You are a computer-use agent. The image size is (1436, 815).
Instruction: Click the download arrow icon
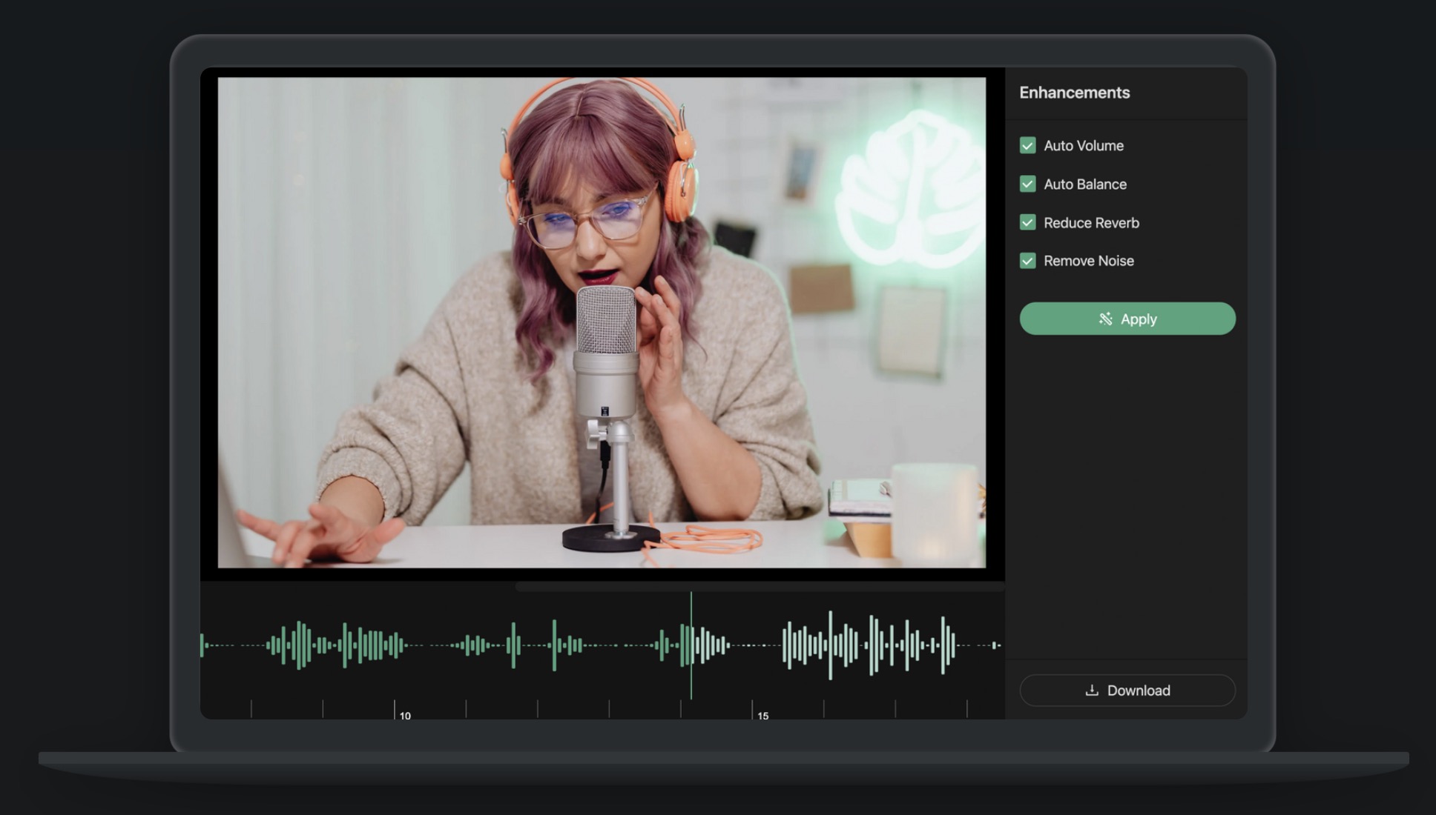coord(1092,691)
